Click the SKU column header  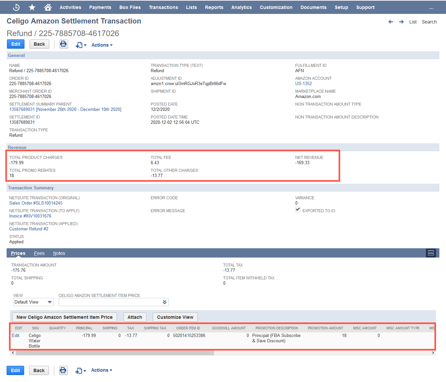35,328
